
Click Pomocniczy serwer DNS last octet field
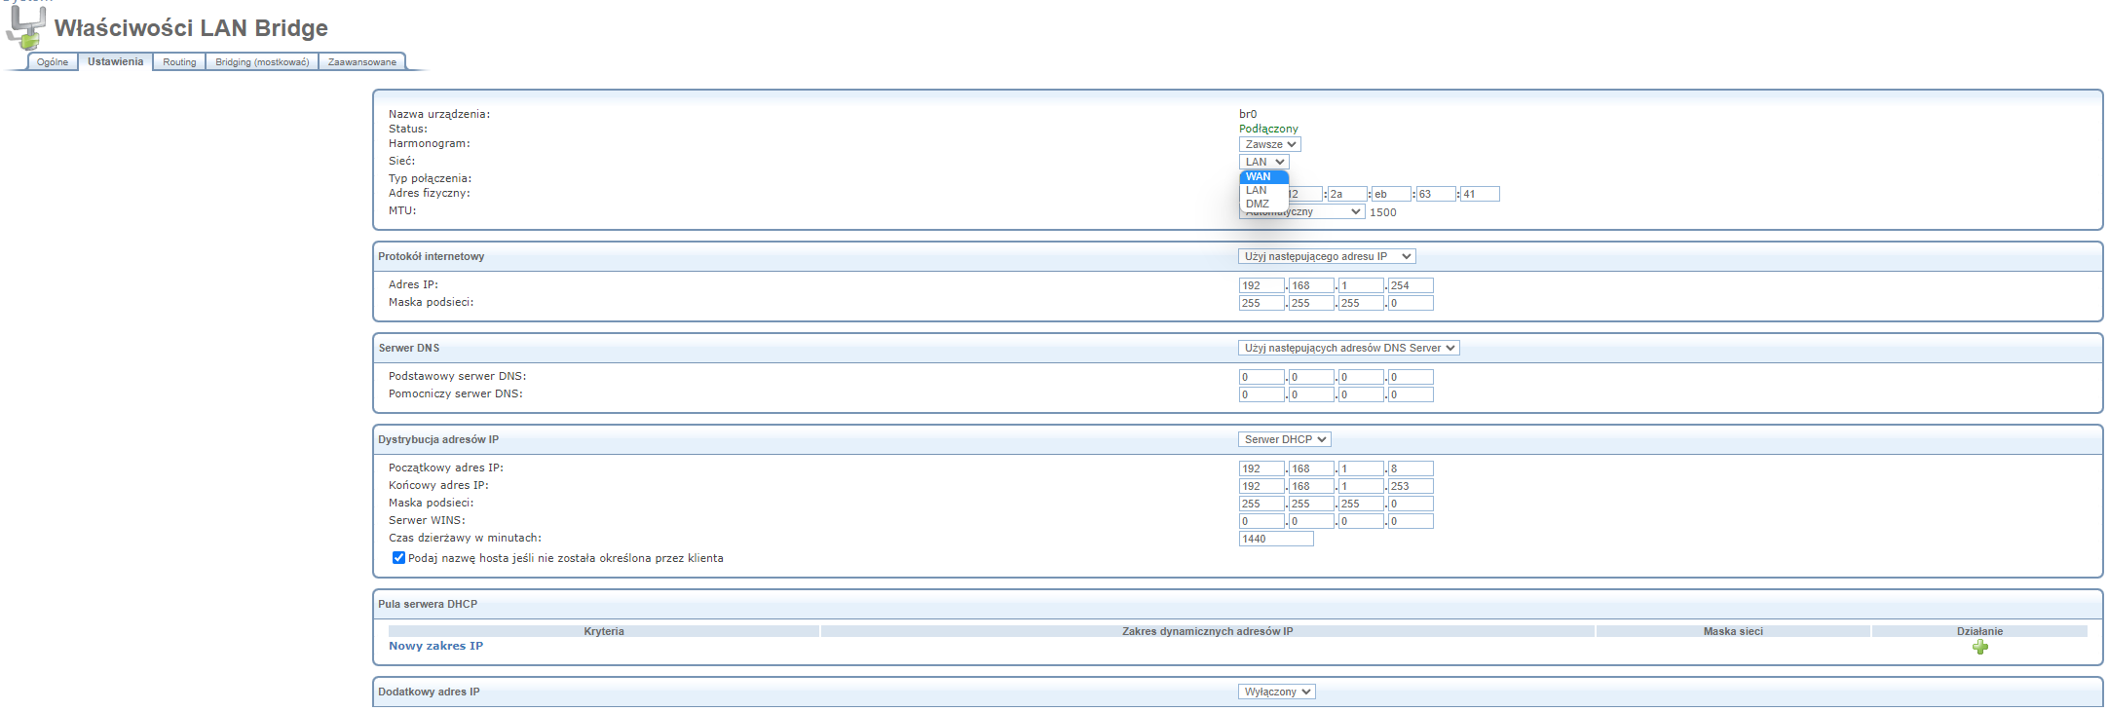point(1411,394)
